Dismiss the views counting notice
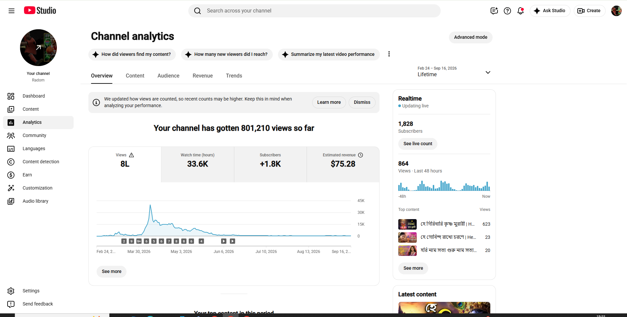The height and width of the screenshot is (317, 627). pyautogui.click(x=362, y=102)
